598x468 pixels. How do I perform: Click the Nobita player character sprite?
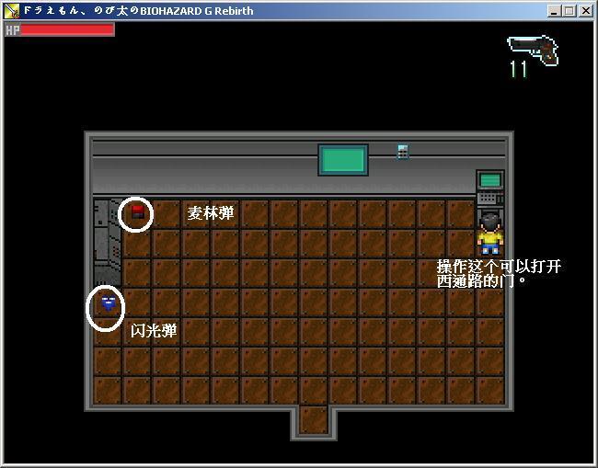(490, 234)
